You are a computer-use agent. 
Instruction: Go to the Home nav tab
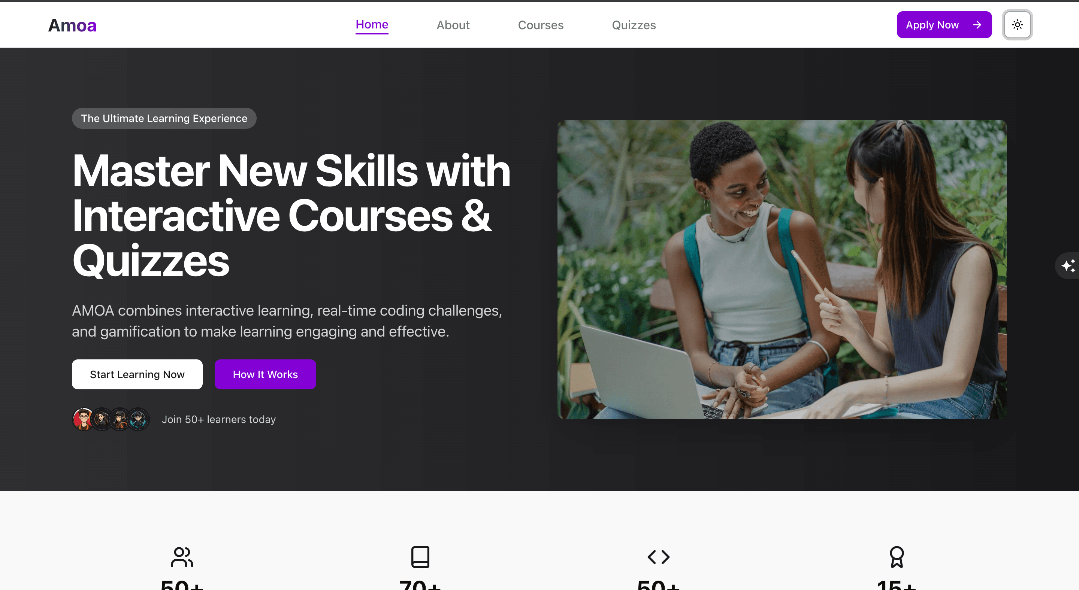[x=372, y=25]
